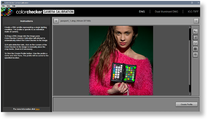
Task: Switch to the Dual Illuminant DNG tab
Action: pos(166,12)
